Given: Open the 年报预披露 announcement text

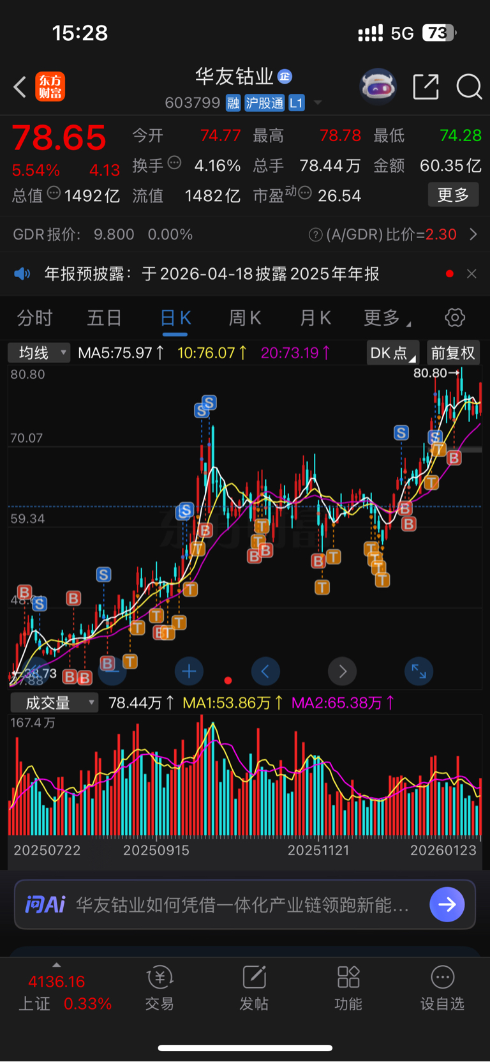Looking at the screenshot, I should [212, 274].
